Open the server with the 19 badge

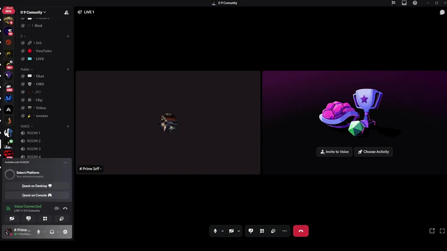(x=9, y=31)
